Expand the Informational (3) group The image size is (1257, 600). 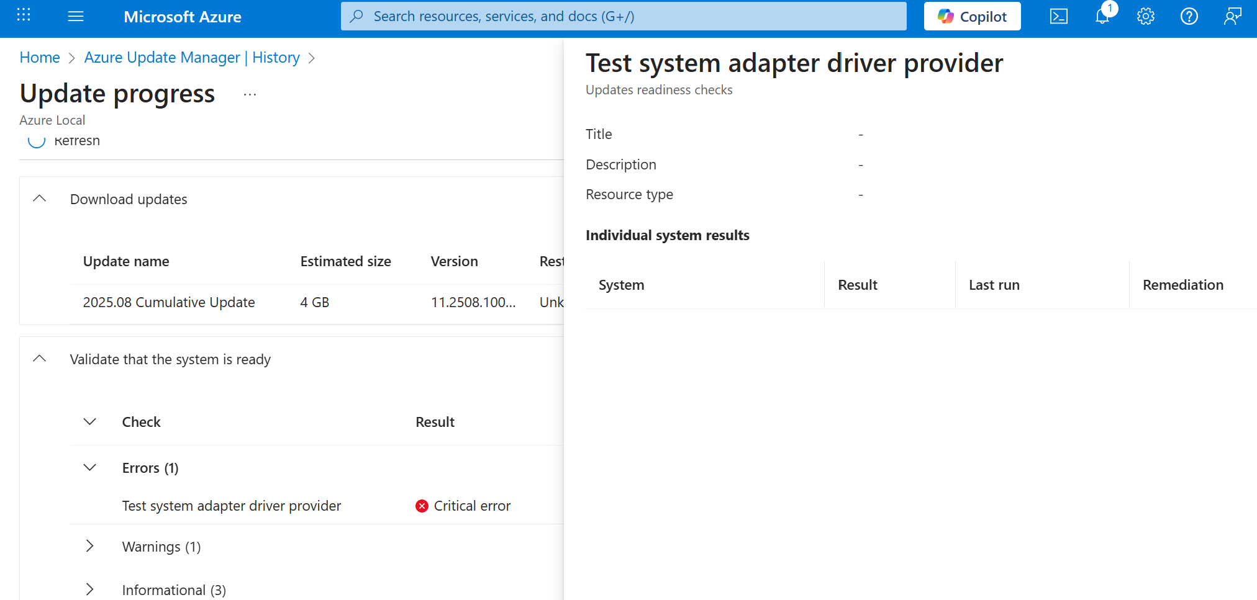coord(90,589)
